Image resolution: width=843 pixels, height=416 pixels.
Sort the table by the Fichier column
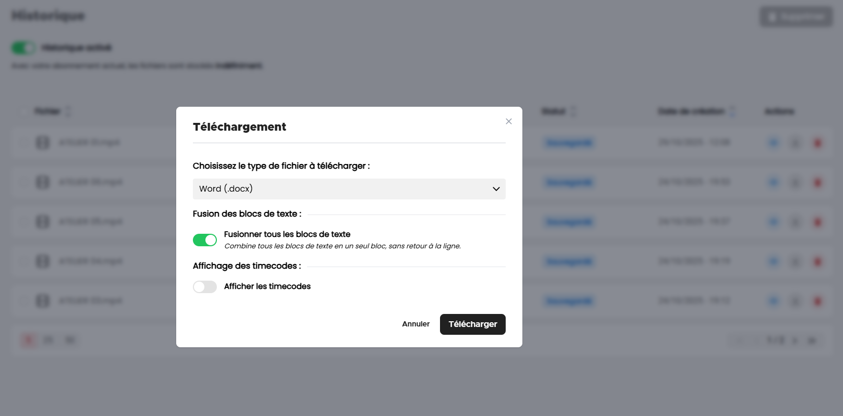[68, 111]
